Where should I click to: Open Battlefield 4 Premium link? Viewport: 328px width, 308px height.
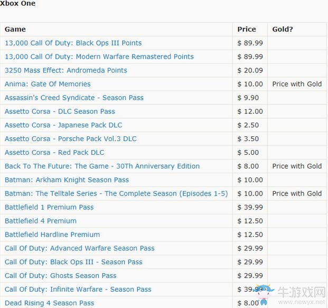(41, 221)
